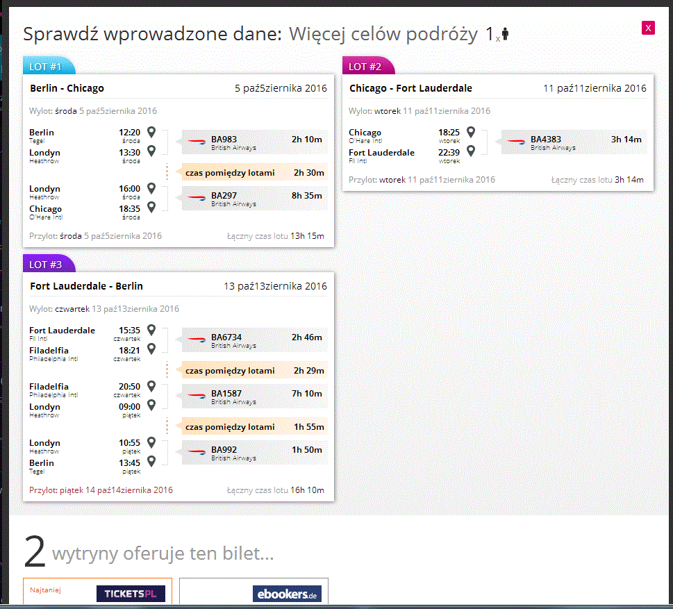673x609 pixels.
Task: Click total flight time 3h 14m in footer
Action: point(629,179)
